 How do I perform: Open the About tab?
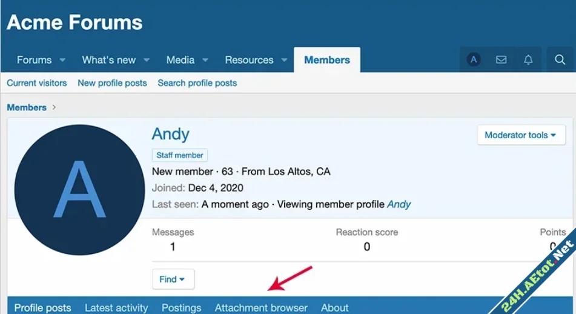(334, 307)
